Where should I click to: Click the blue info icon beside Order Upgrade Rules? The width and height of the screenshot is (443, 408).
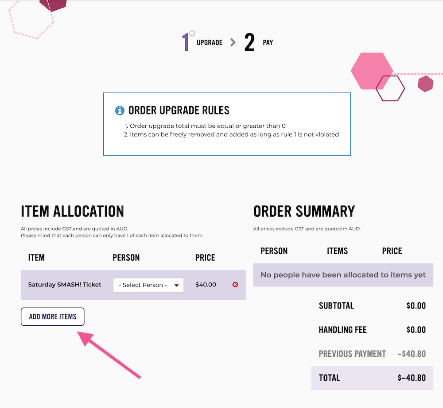(x=120, y=111)
